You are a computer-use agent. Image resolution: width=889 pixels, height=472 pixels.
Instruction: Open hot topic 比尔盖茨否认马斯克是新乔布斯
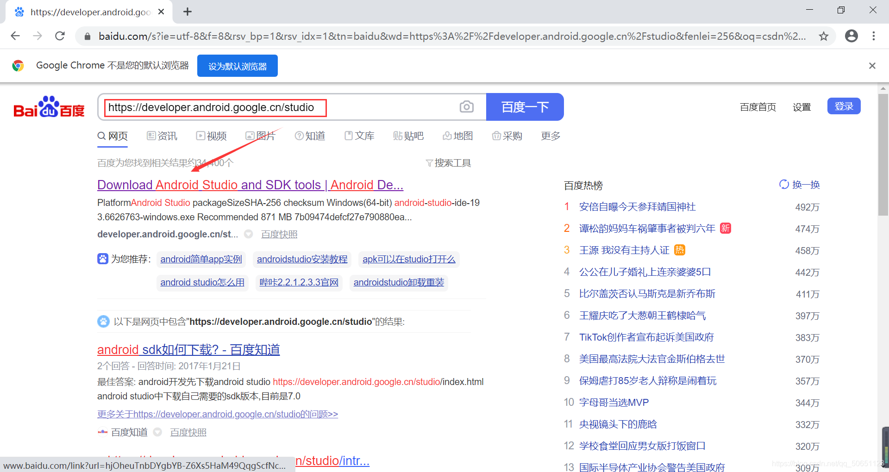(647, 294)
